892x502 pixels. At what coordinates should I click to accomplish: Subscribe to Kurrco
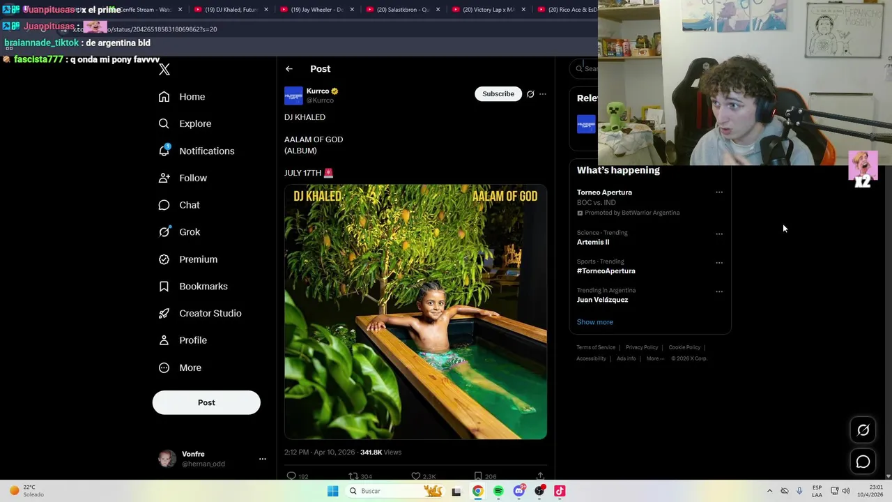pyautogui.click(x=498, y=94)
